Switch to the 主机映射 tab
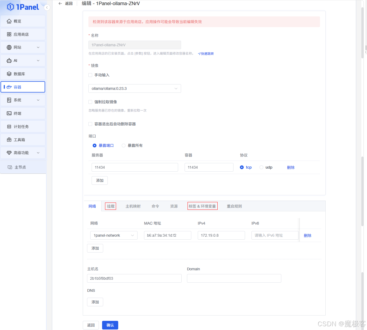This screenshot has height=330, width=367. (133, 206)
